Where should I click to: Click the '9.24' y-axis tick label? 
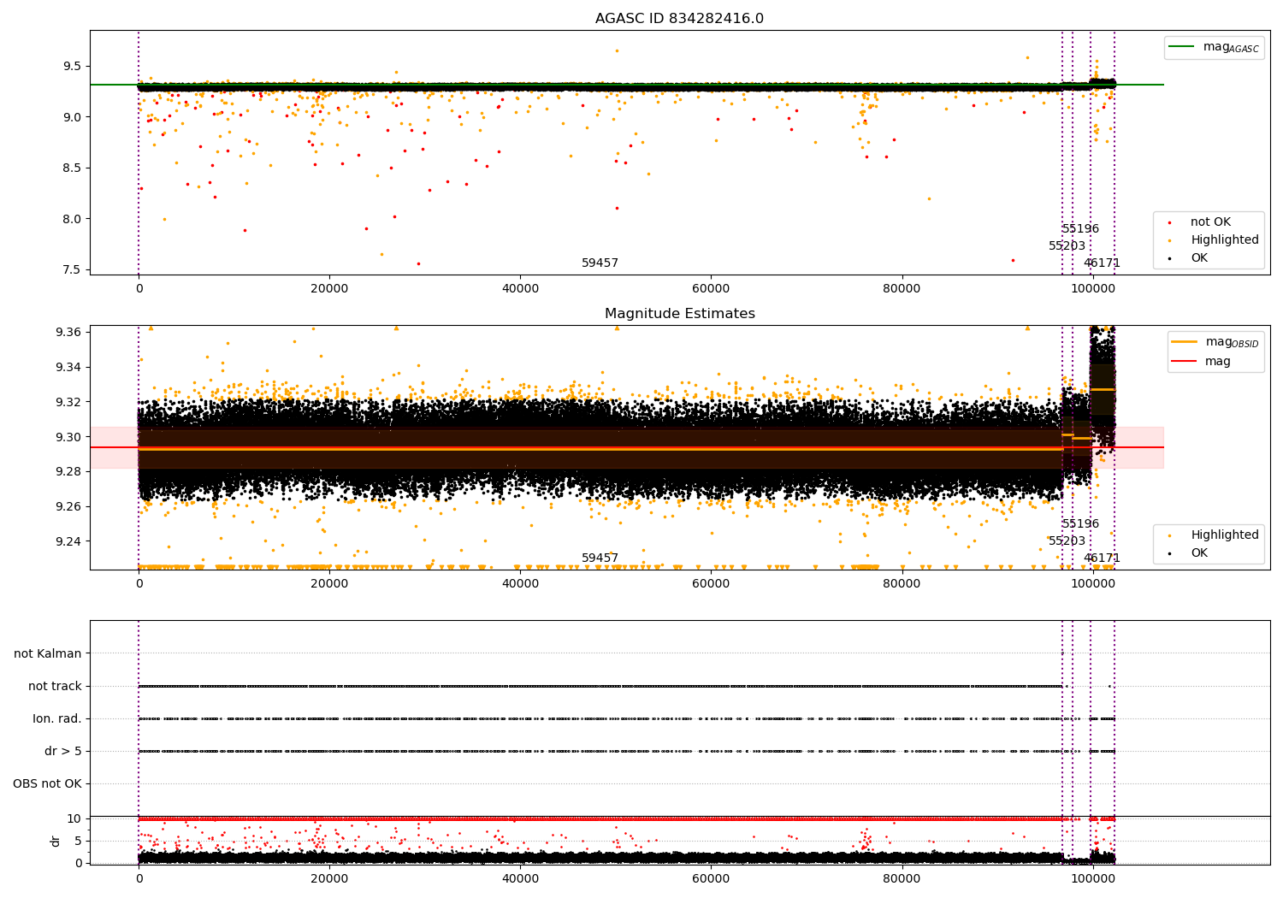[x=68, y=541]
